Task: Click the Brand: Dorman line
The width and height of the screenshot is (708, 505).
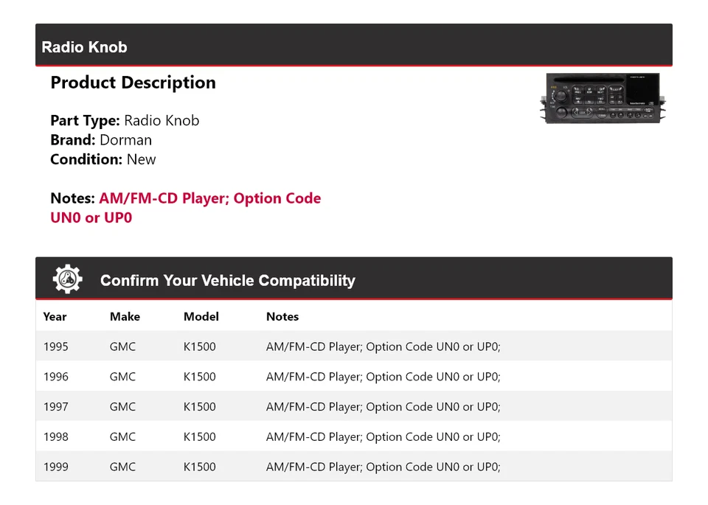Action: pos(101,140)
